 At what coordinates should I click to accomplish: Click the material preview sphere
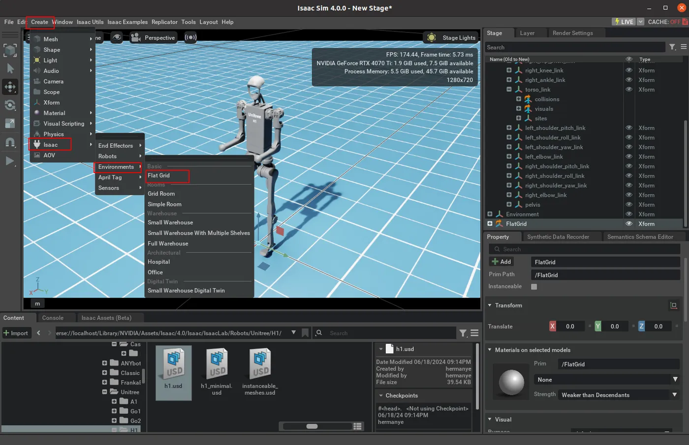click(512, 383)
